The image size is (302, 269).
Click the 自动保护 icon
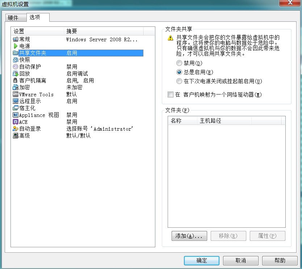16,67
